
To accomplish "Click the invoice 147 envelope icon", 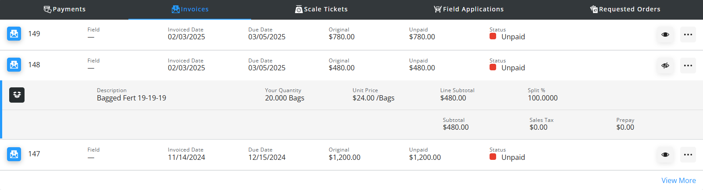I will pos(14,154).
